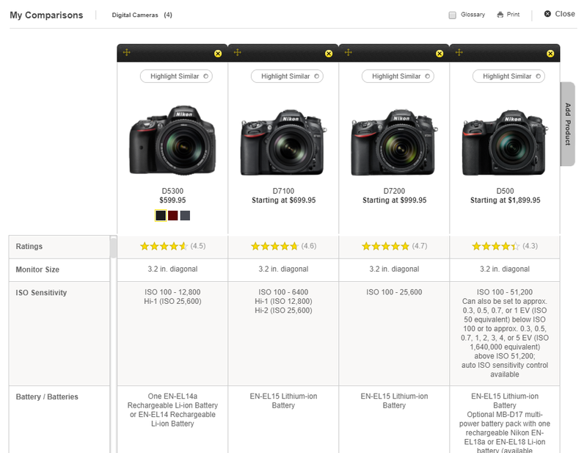The height and width of the screenshot is (453, 587).
Task: Click One EN-EL14a battery cell for D5300
Action: coord(172,410)
